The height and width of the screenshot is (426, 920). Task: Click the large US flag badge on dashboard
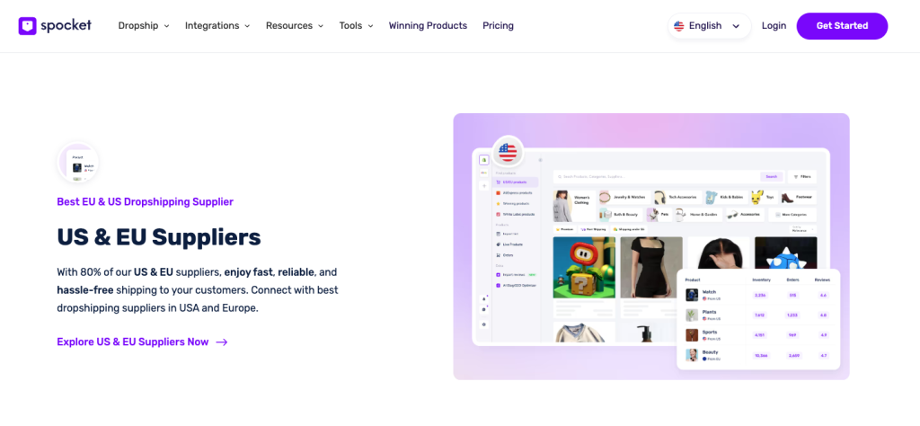(508, 151)
